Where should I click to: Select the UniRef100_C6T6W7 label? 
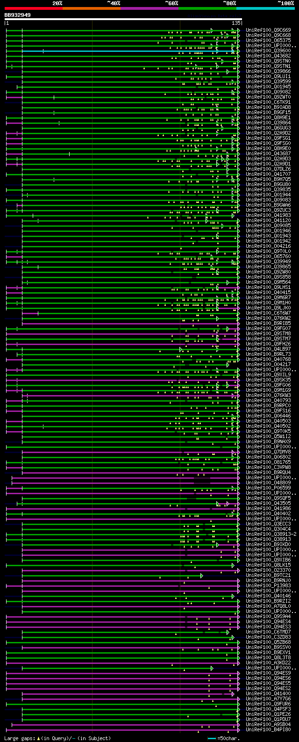[268, 313]
